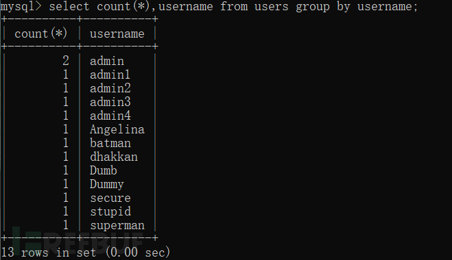Click the 'stupid' username
Viewport: 452px width, 260px height.
(110, 211)
